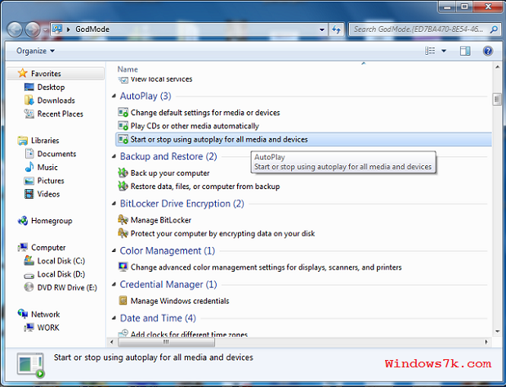
Task: Click the search magnifier icon
Action: pos(494,29)
